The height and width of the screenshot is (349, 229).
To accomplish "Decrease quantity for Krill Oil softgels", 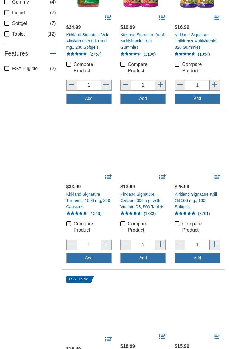I will pyautogui.click(x=180, y=245).
